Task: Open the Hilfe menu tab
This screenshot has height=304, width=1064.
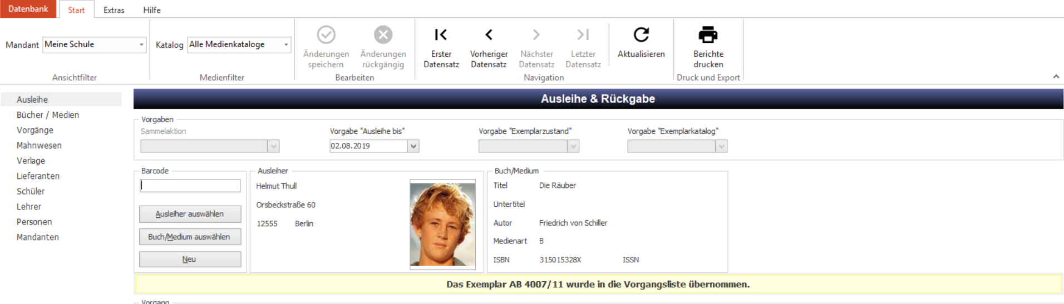Action: [152, 10]
